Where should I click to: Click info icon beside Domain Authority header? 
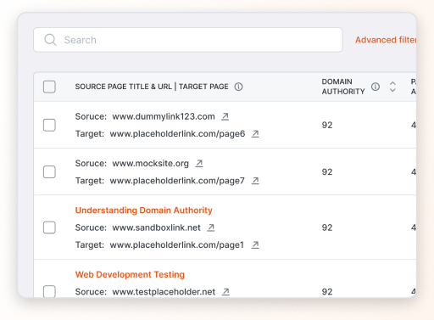(x=376, y=87)
